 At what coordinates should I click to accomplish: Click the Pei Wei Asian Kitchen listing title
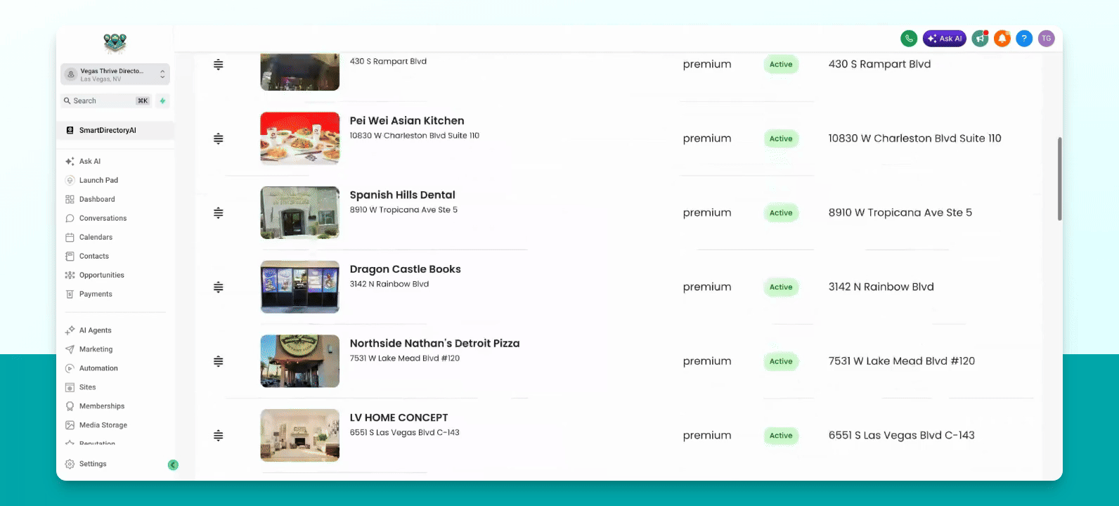[x=407, y=121]
